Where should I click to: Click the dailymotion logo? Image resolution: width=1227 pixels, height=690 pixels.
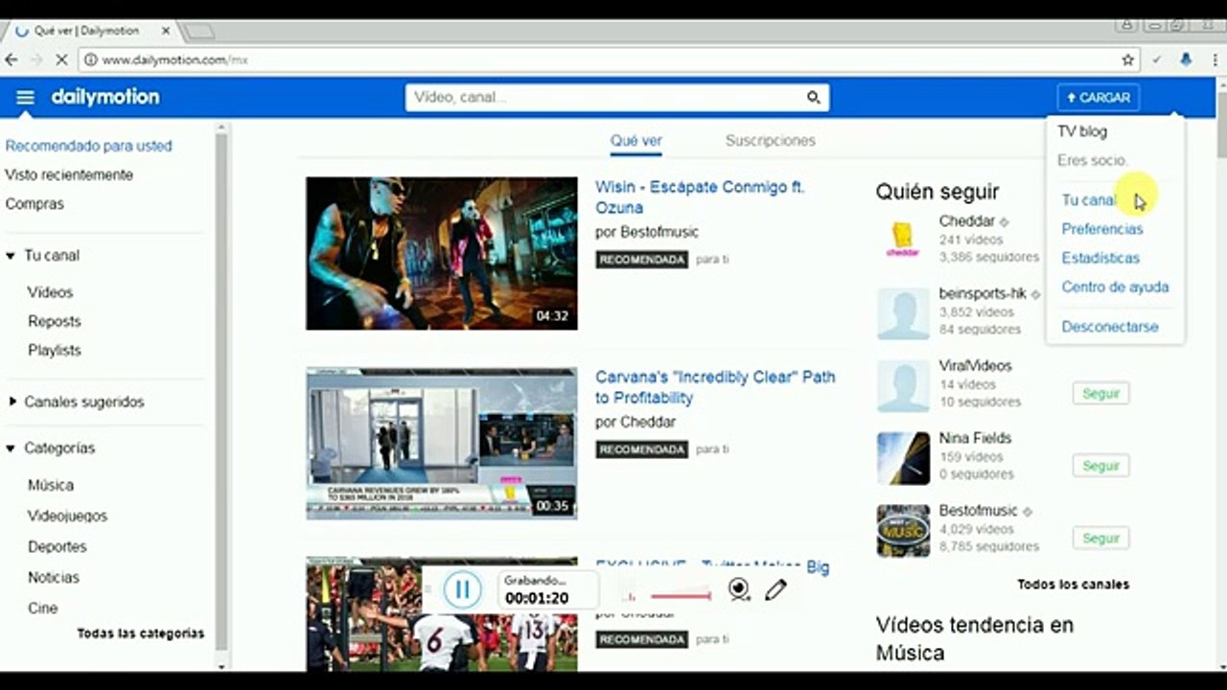pyautogui.click(x=105, y=97)
